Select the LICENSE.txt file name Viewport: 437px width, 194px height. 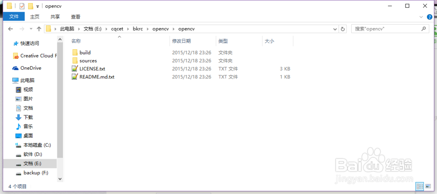point(92,69)
